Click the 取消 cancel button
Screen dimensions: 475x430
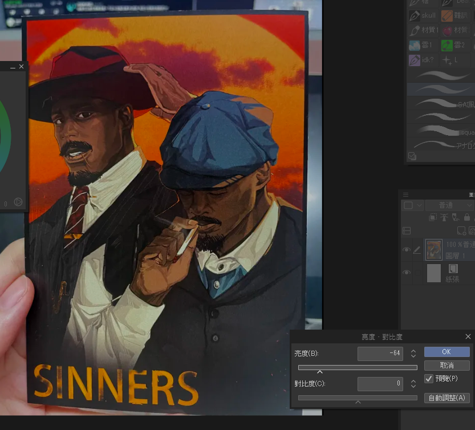(x=447, y=366)
